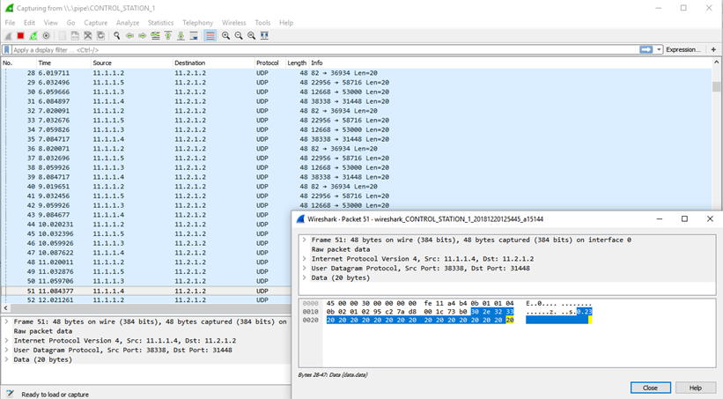Screen dimensions: 723x399
Task: Go back in packet history, left green arrow
Action: tap(129, 35)
